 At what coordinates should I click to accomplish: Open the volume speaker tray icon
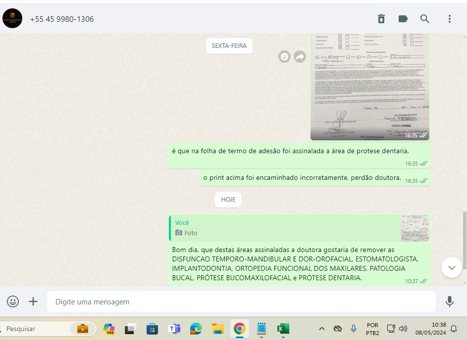pos(403,329)
